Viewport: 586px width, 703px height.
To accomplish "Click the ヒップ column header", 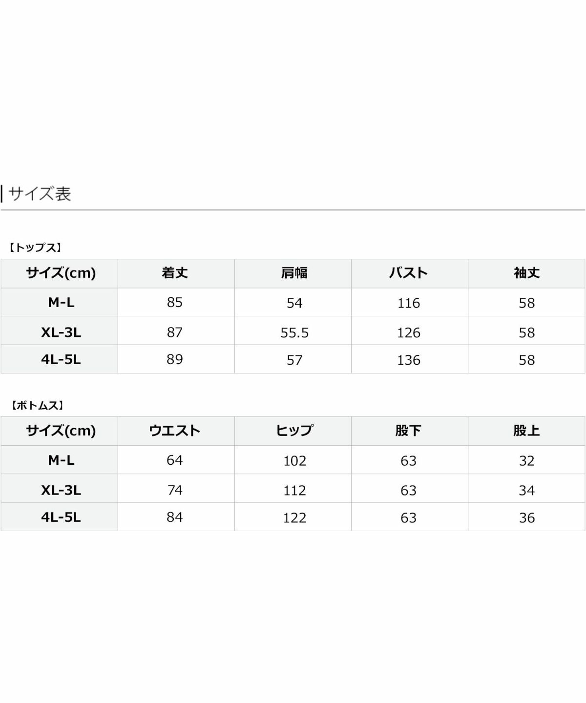I will [x=294, y=431].
